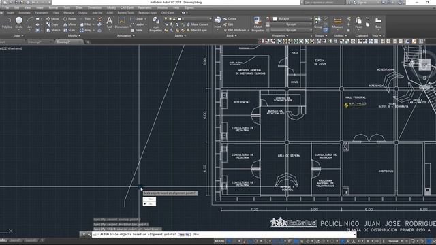Open Decimal units dropdown in status bar

[x=394, y=241]
